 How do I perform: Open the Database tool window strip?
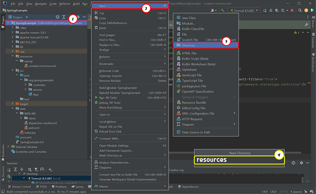[x=313, y=40]
